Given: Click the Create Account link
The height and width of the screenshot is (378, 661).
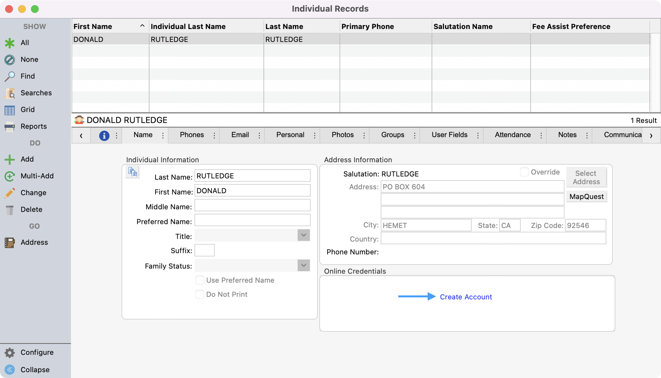Looking at the screenshot, I should [466, 297].
